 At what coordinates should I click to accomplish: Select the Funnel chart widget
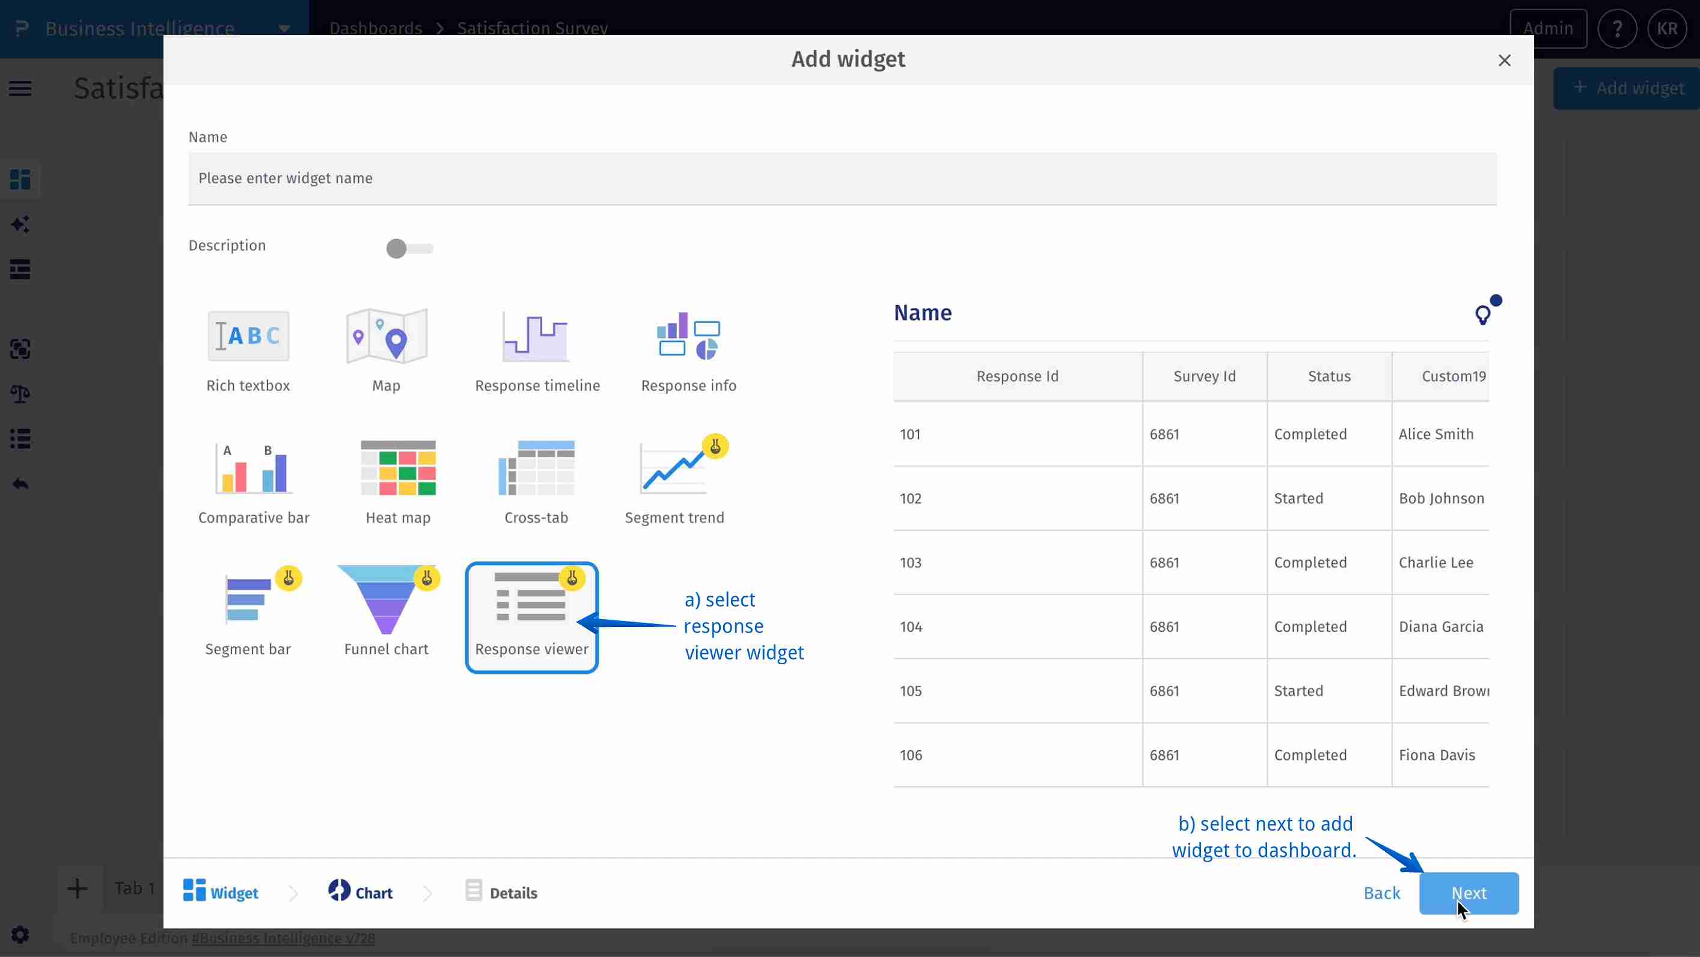coord(387,601)
